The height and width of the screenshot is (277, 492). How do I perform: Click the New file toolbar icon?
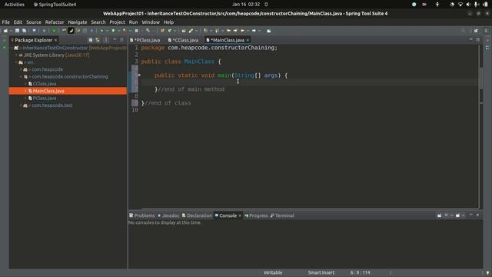pos(5,31)
